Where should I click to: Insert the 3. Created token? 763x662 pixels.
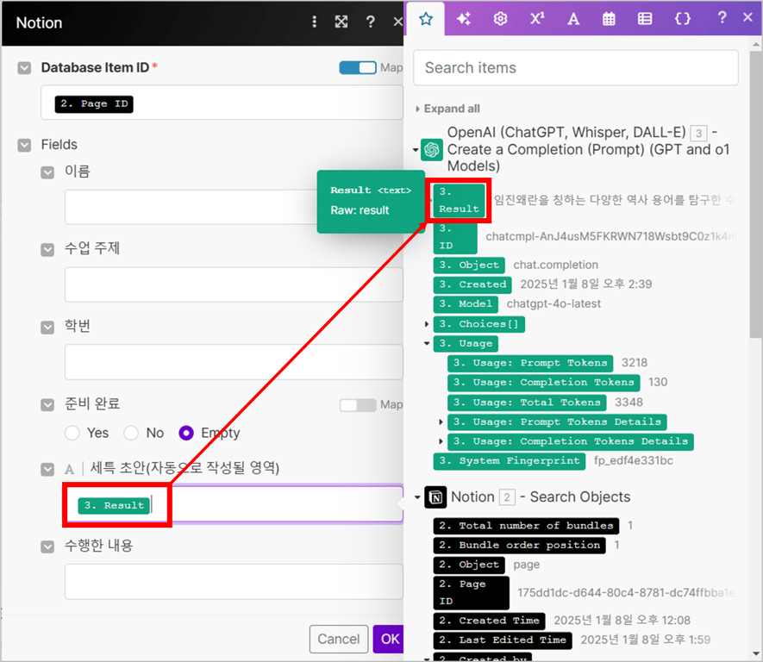[472, 284]
